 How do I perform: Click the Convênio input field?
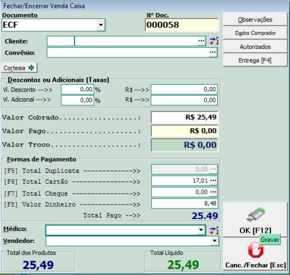pyautogui.click(x=128, y=53)
